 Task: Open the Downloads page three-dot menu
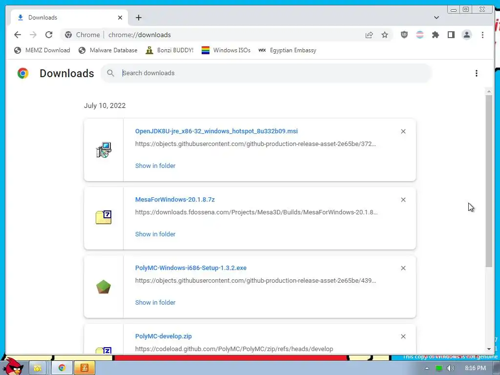[x=477, y=73]
